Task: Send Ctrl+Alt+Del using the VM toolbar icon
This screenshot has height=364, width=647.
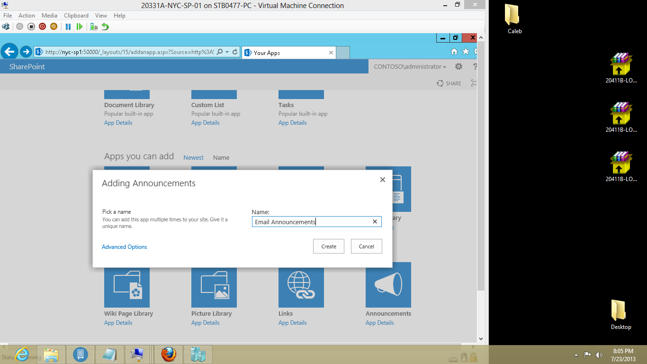Action: pos(6,27)
